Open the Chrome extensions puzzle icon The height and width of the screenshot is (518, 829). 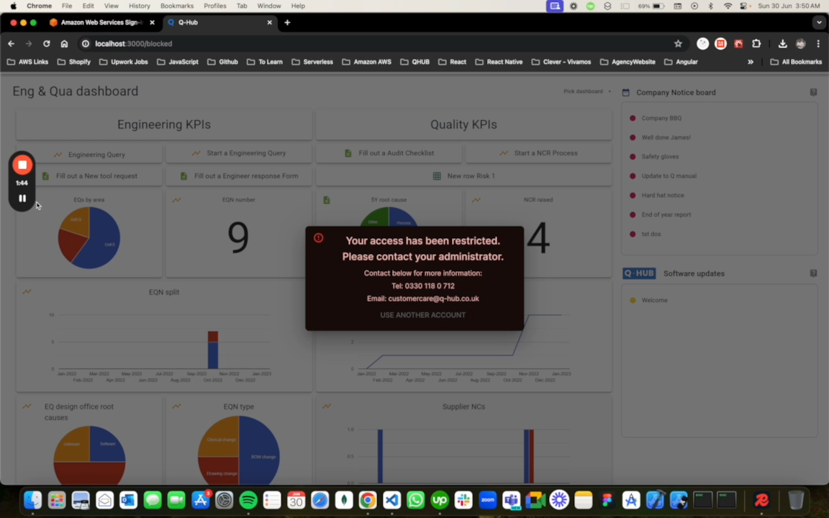click(756, 44)
